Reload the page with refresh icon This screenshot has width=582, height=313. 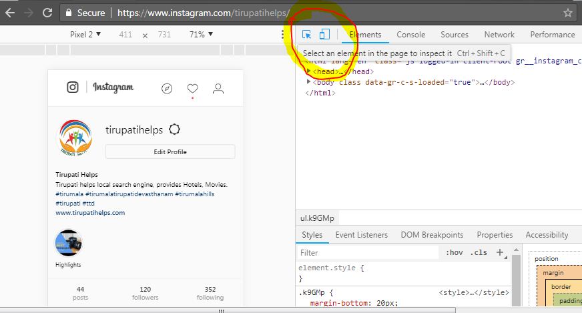coord(47,13)
